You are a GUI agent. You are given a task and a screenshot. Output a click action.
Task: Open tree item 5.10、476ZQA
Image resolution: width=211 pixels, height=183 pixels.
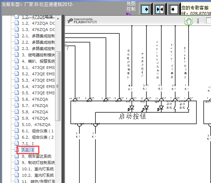click(36, 125)
